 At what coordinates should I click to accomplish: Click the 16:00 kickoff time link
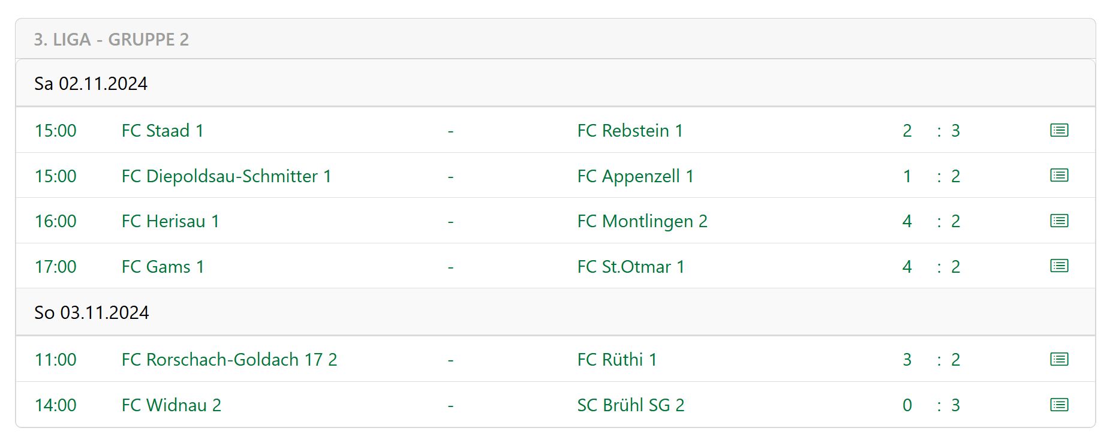click(x=56, y=221)
